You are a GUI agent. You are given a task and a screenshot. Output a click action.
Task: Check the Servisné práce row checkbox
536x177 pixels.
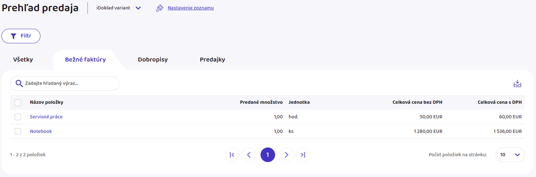[x=18, y=117]
